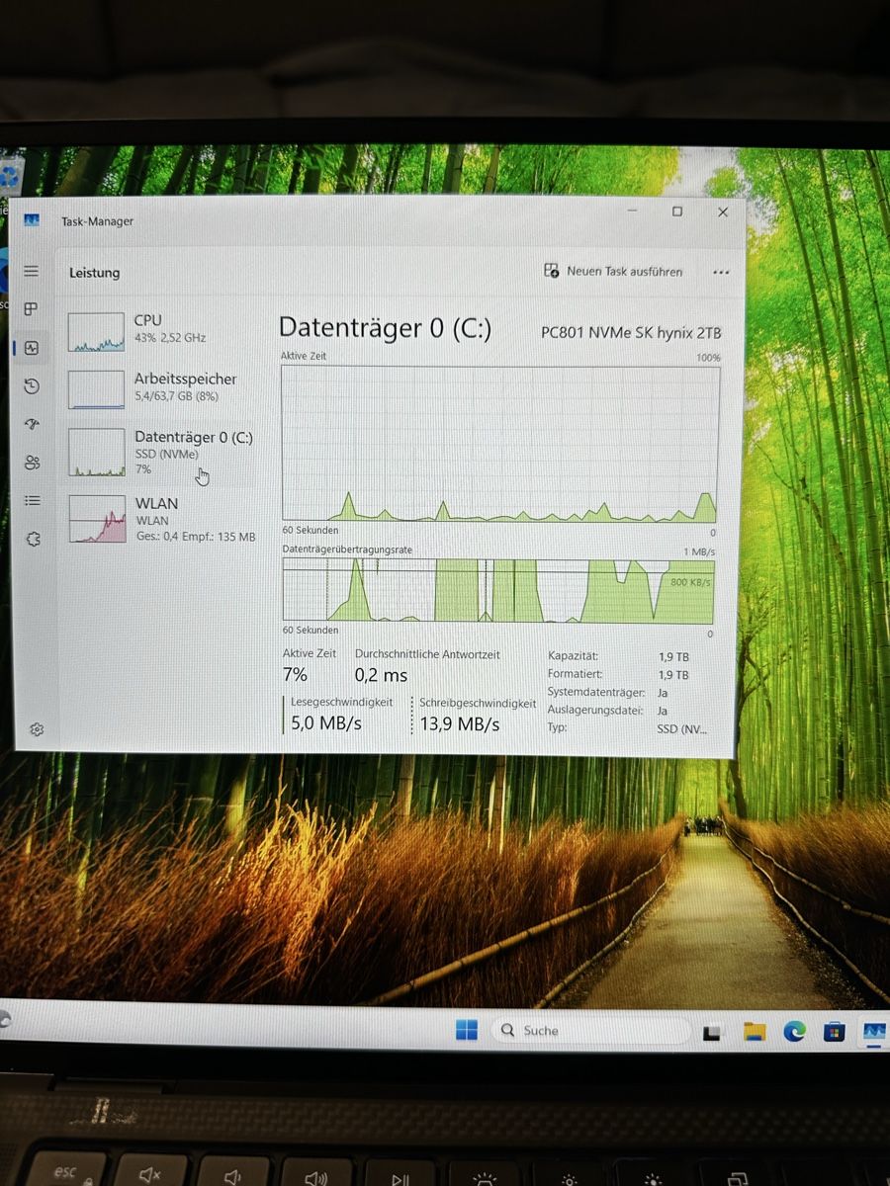Open File Explorer from the taskbar

point(755,1032)
